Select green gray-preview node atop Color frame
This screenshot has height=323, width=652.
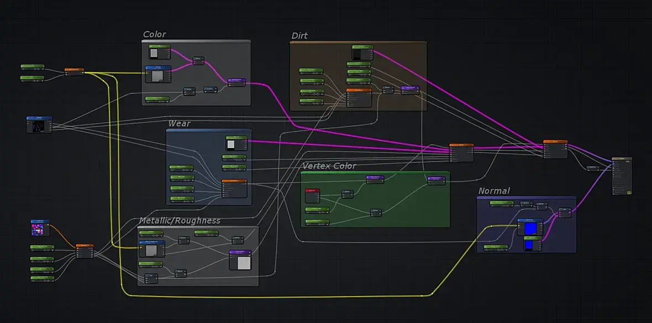[160, 51]
